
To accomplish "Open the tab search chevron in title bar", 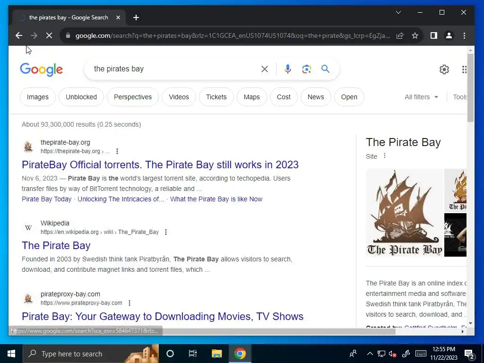I will tap(398, 12).
